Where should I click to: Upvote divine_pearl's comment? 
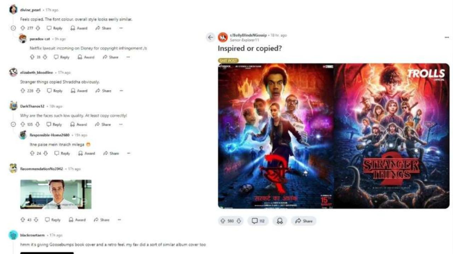[23, 28]
